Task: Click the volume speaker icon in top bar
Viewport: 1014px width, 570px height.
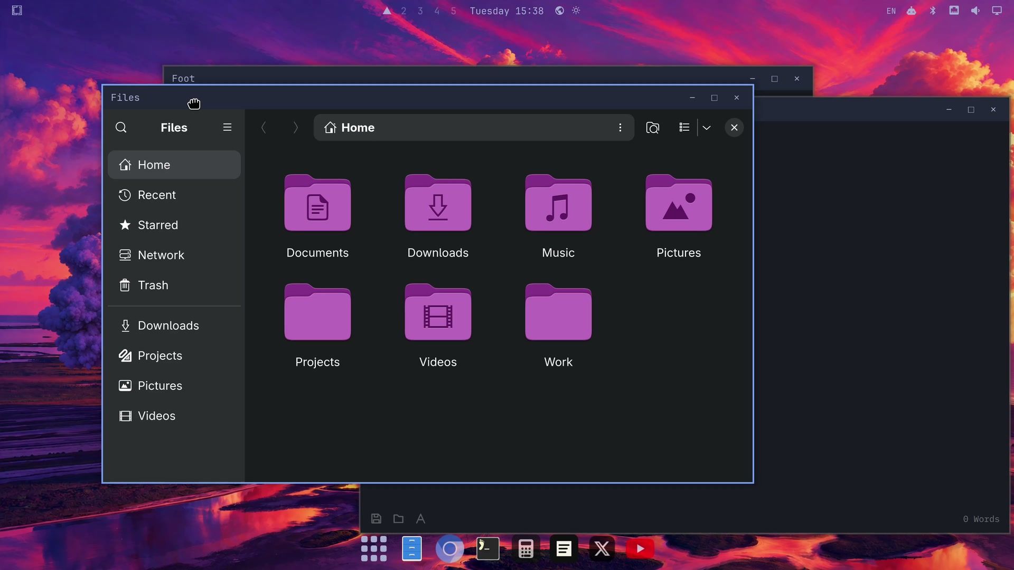Action: click(x=975, y=11)
